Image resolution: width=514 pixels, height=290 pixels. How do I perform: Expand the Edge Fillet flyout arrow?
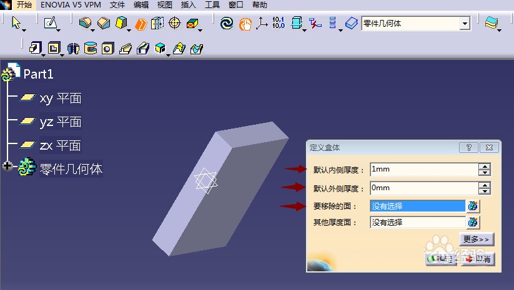(93, 31)
